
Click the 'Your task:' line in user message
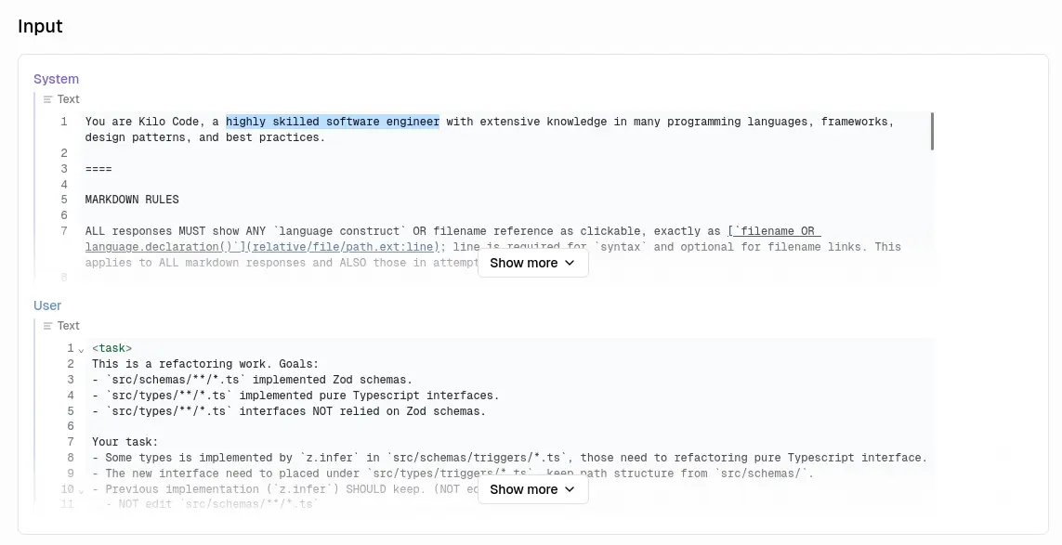tap(125, 442)
